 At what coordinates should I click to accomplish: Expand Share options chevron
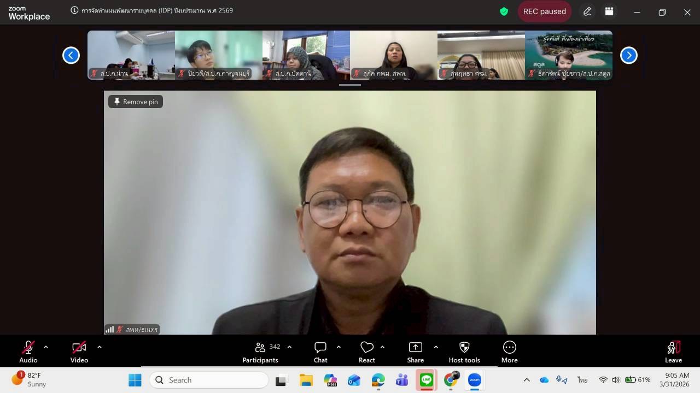click(436, 347)
